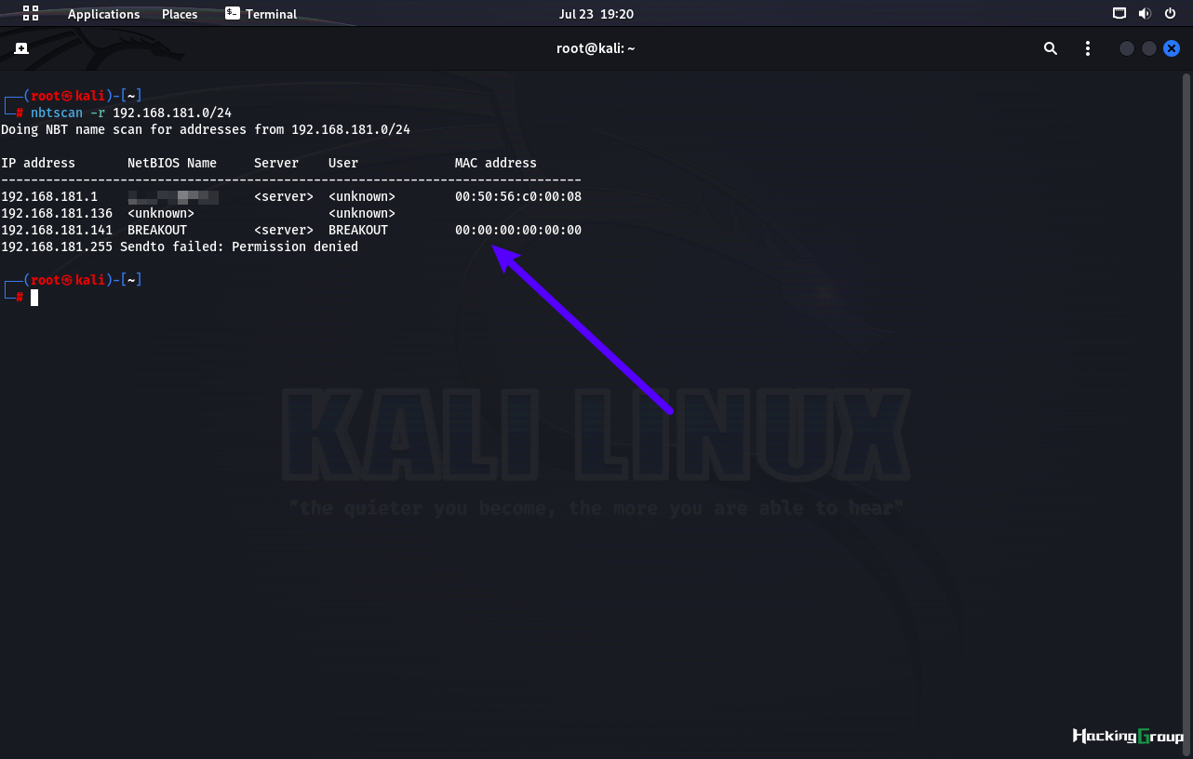This screenshot has width=1193, height=759.
Task: Click the Terminal app in the top bar
Action: tap(261, 14)
